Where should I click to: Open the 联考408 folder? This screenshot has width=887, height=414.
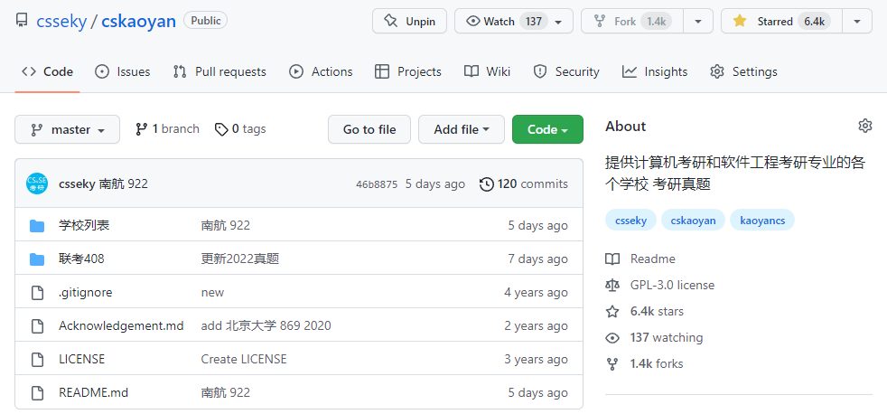click(x=81, y=259)
